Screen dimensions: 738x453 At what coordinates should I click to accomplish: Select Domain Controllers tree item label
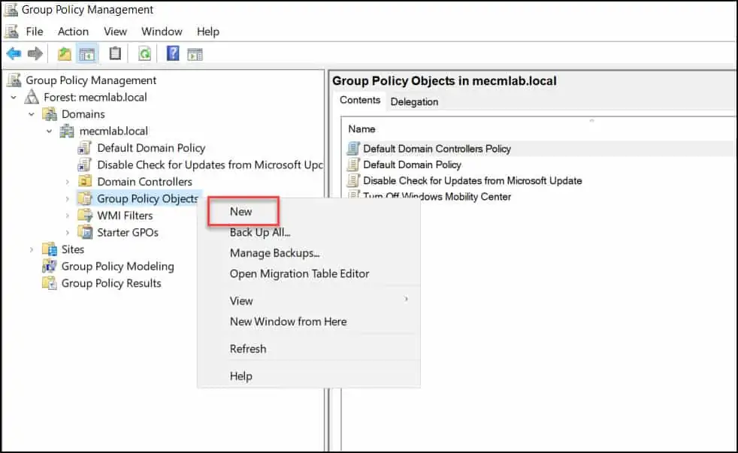coord(144,182)
